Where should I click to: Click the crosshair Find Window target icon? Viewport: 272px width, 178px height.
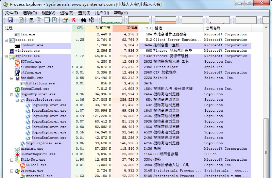tap(91, 20)
